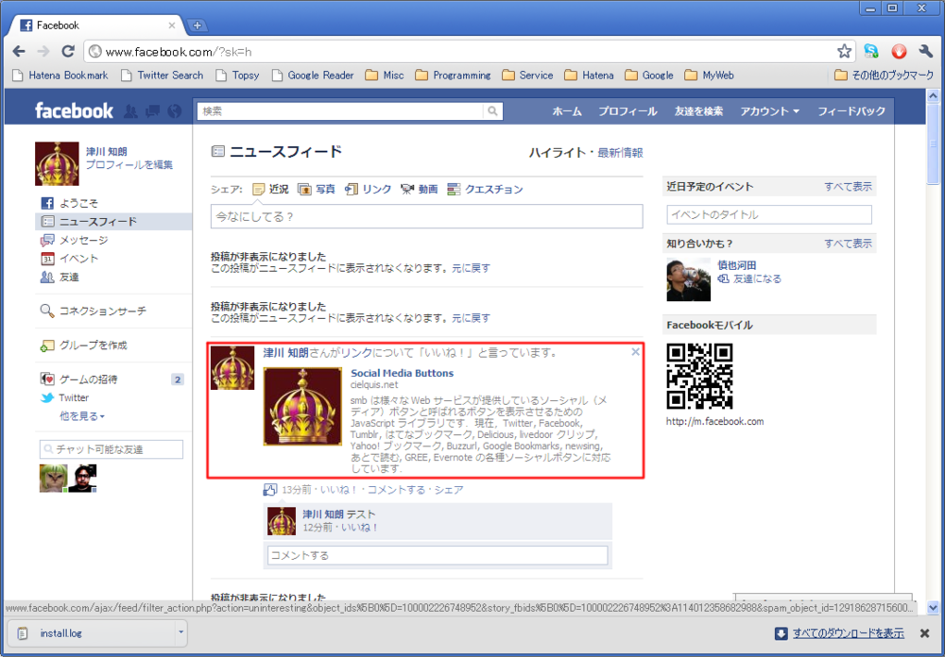Open messages icon in Facebook header
945x657 pixels.
[x=152, y=110]
